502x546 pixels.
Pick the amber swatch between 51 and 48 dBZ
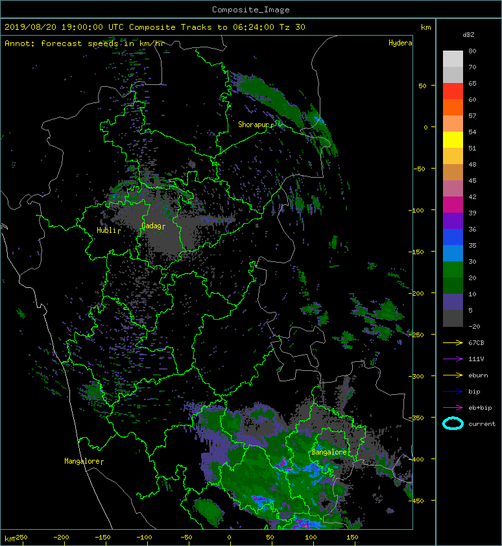pyautogui.click(x=453, y=156)
